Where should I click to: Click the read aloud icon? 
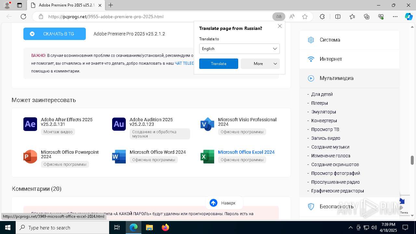click(x=292, y=17)
